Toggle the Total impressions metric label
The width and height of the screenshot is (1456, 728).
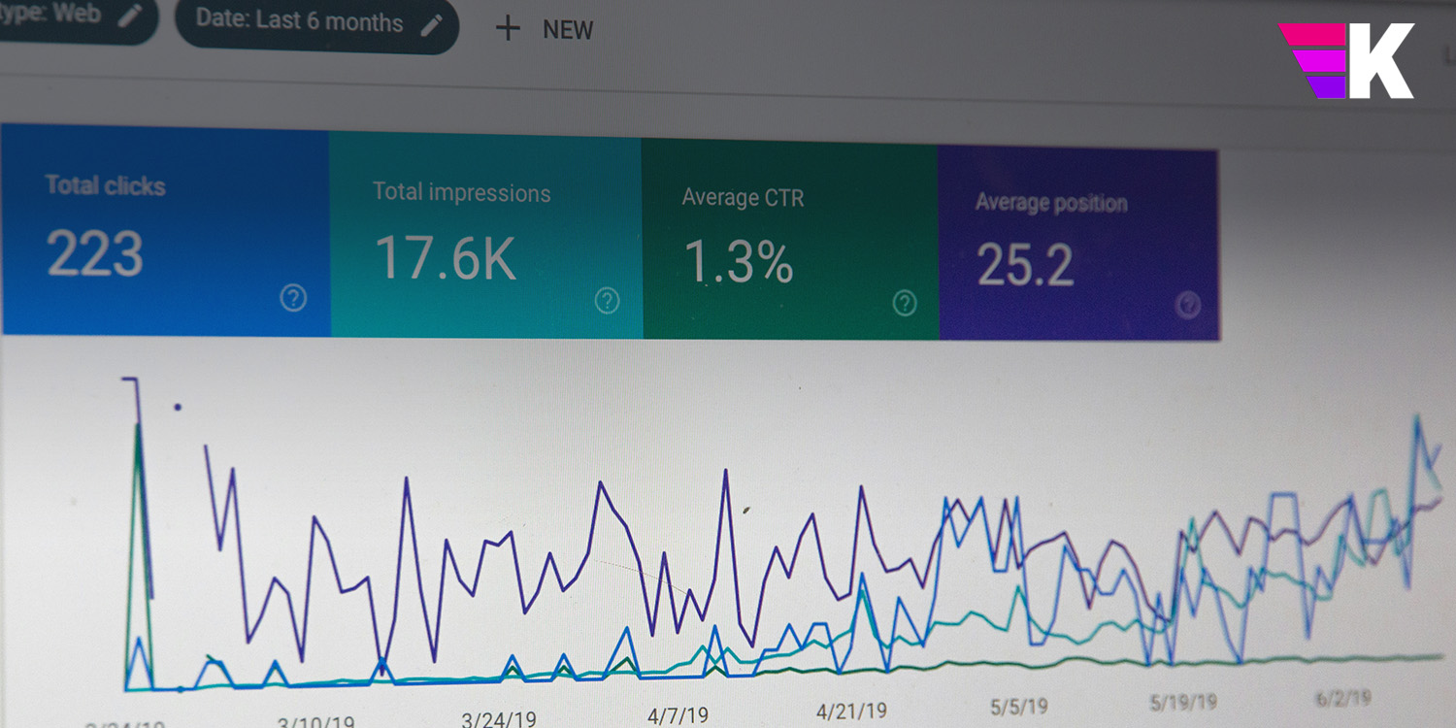(x=462, y=192)
